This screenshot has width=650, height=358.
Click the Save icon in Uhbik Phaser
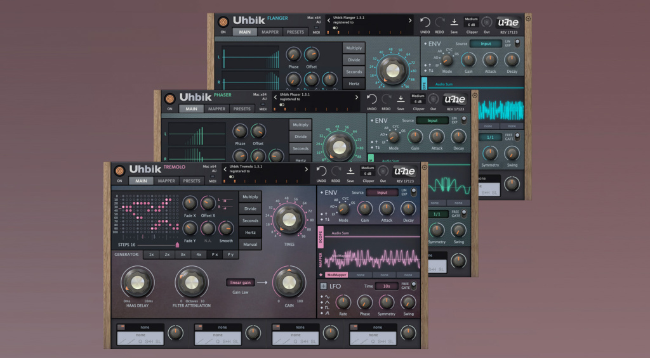pos(401,99)
